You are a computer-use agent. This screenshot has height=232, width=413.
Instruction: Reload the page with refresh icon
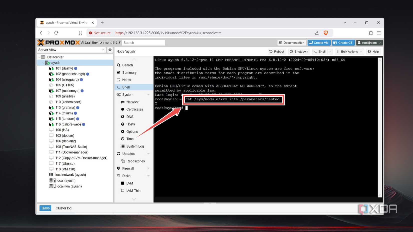(x=56, y=33)
